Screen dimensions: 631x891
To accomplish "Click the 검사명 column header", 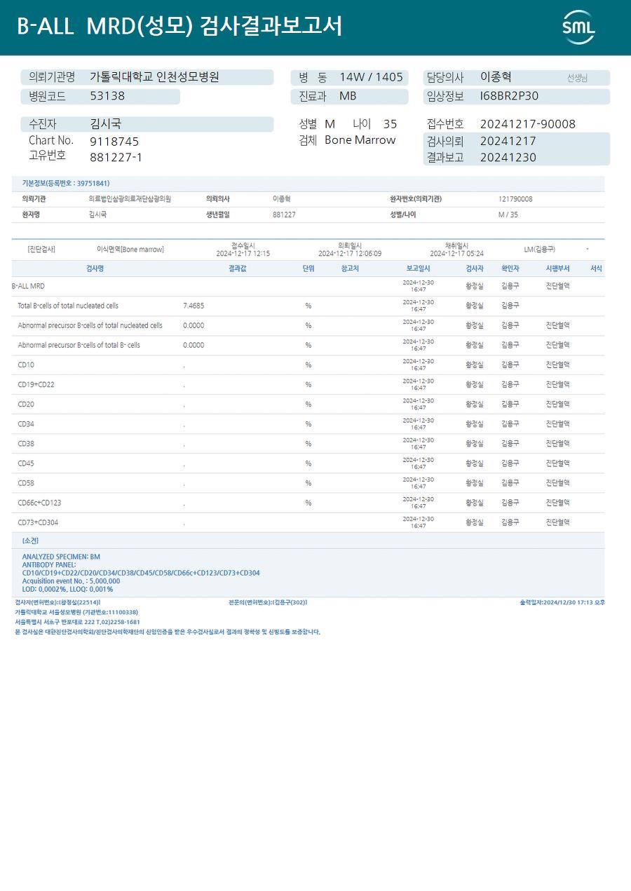I will coord(95,268).
